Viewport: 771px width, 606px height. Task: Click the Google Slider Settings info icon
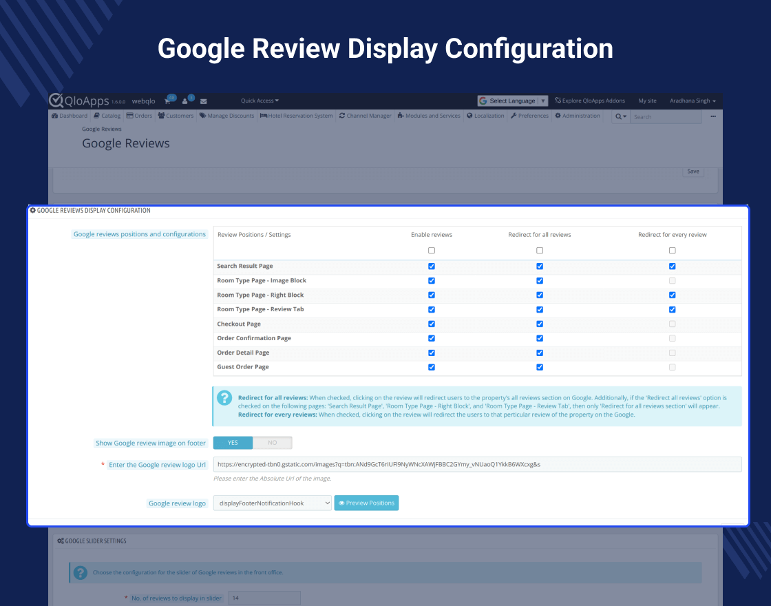(80, 572)
